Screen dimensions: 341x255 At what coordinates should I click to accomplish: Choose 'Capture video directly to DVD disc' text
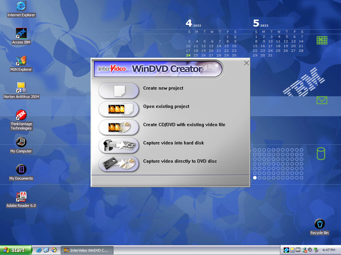(x=180, y=161)
